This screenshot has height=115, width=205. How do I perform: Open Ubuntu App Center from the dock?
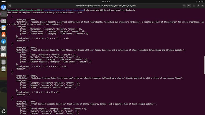(x=4, y=35)
